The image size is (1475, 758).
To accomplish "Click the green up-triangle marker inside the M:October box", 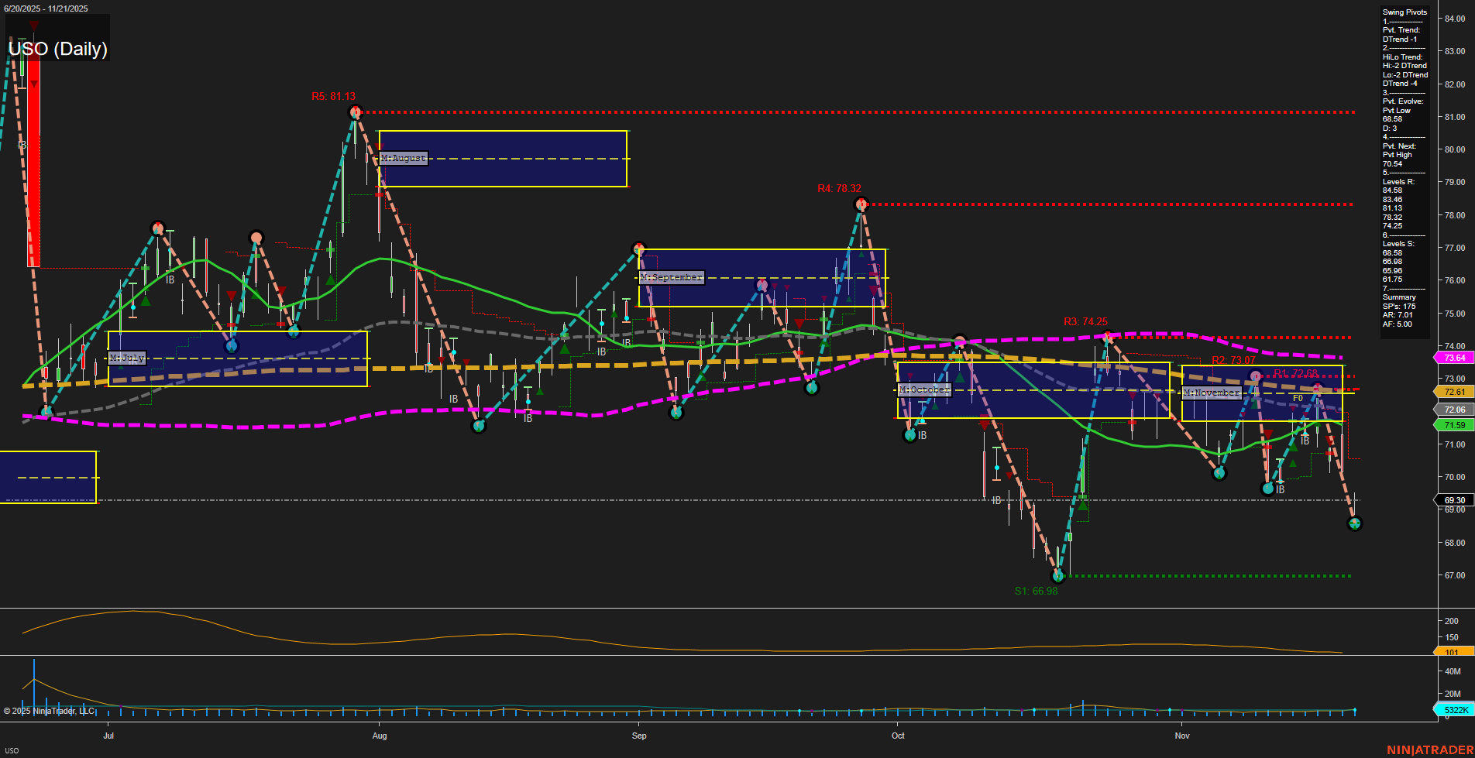I will 960,379.
